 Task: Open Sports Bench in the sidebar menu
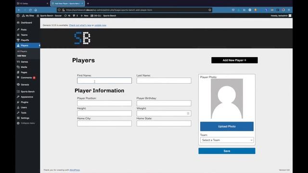28,92
